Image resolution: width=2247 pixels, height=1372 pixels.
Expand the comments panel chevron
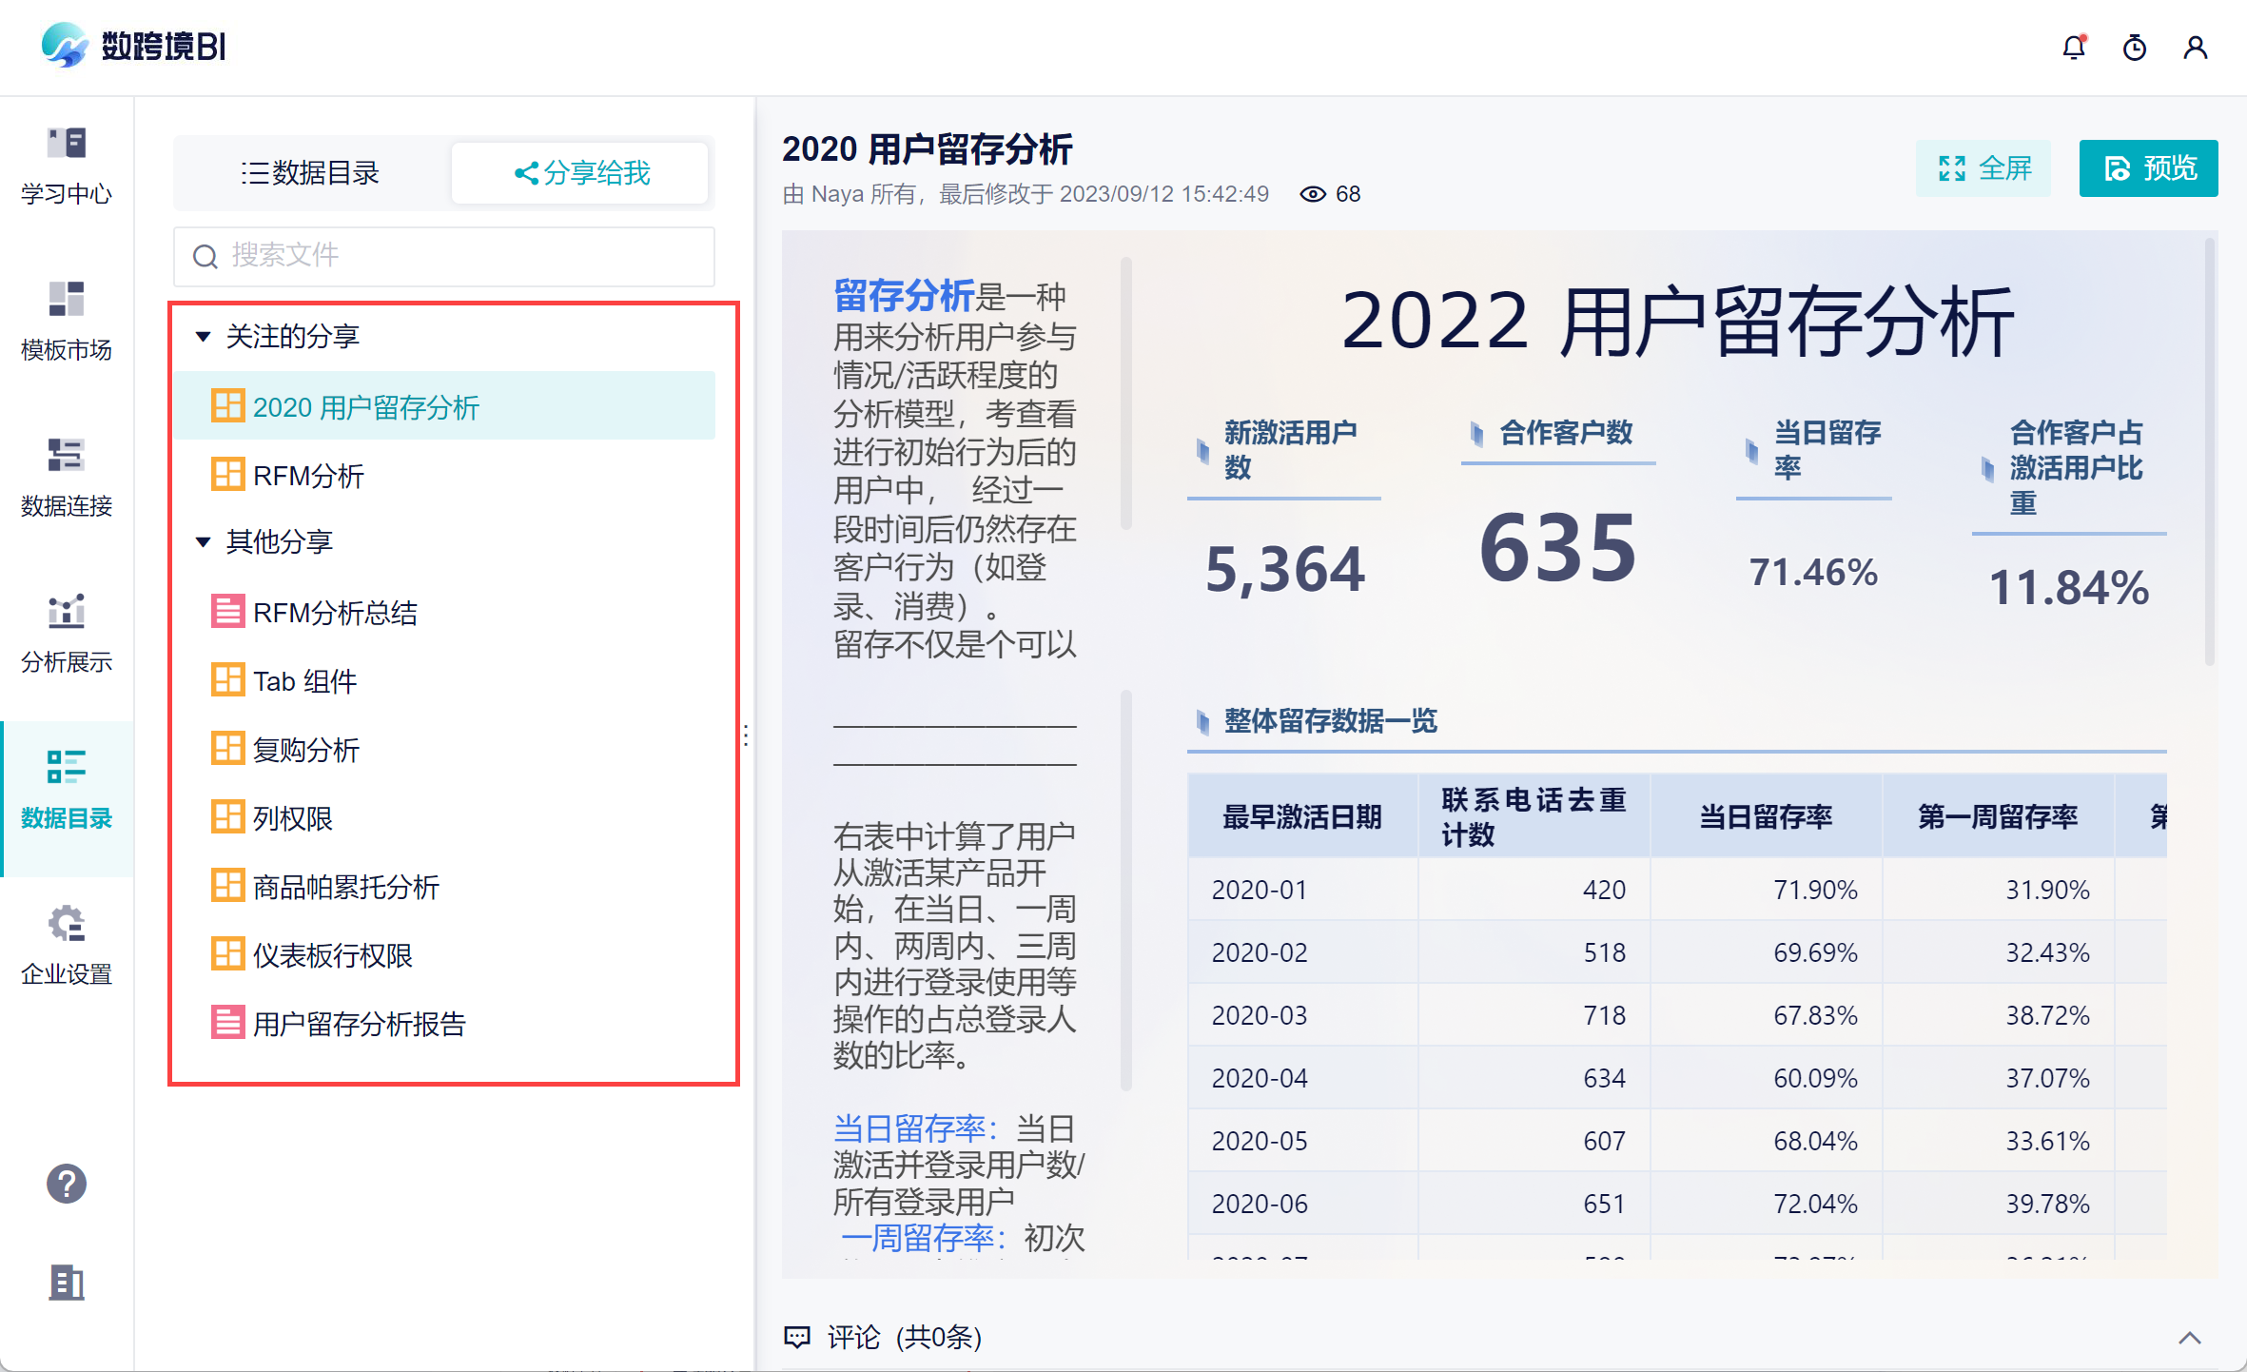[x=2190, y=1338]
